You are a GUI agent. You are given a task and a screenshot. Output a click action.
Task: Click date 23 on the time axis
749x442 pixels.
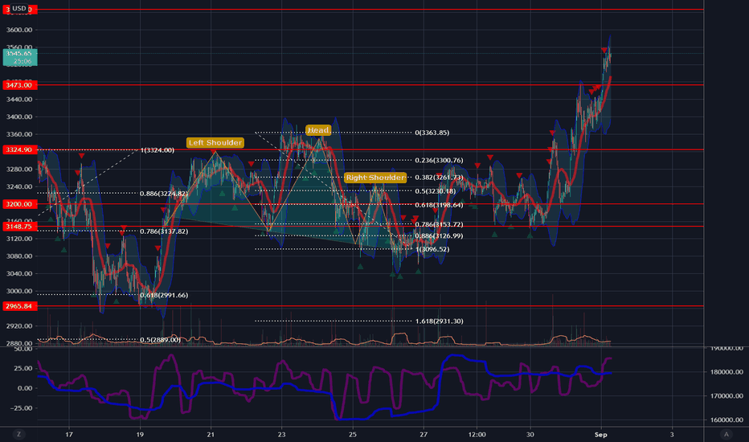pos(282,434)
